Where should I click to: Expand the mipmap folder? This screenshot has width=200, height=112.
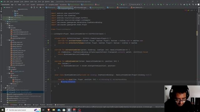(x=7, y=67)
